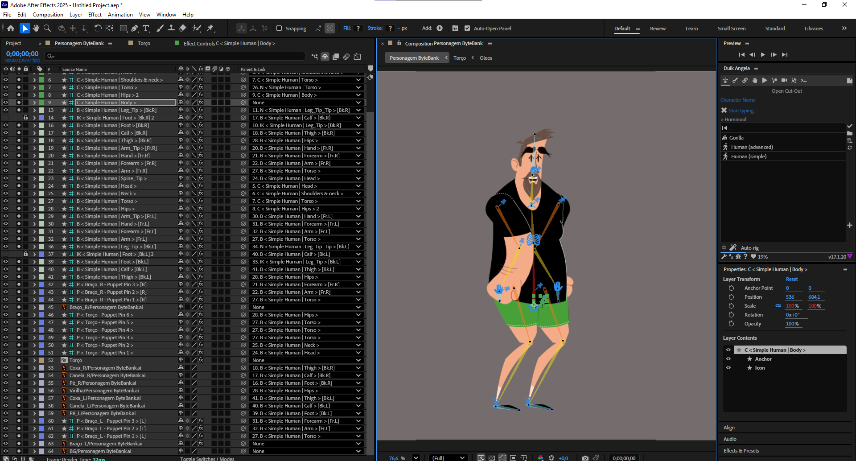Click the Fill color swatch
This screenshot has width=856, height=461.
pyautogui.click(x=358, y=29)
